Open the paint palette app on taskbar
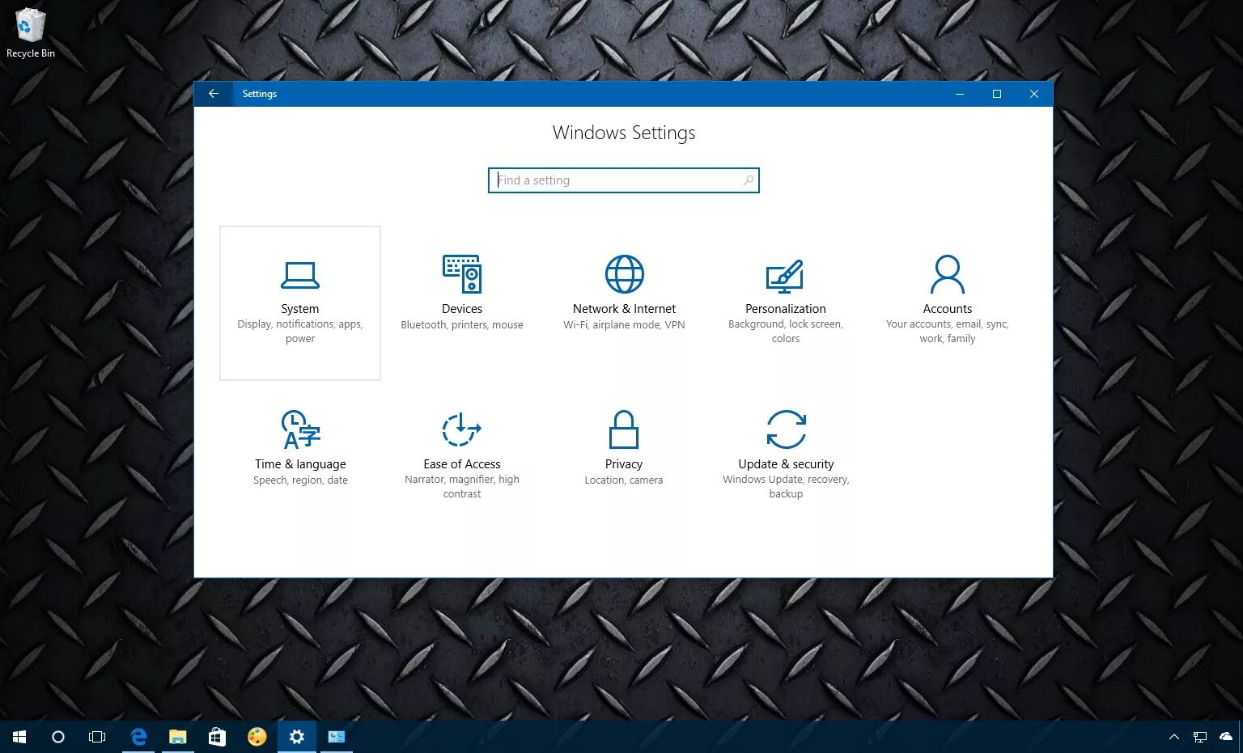The image size is (1243, 753). pyautogui.click(x=257, y=737)
